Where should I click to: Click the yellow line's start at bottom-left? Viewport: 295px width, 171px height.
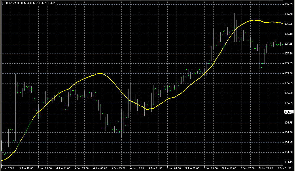[x=2, y=160]
